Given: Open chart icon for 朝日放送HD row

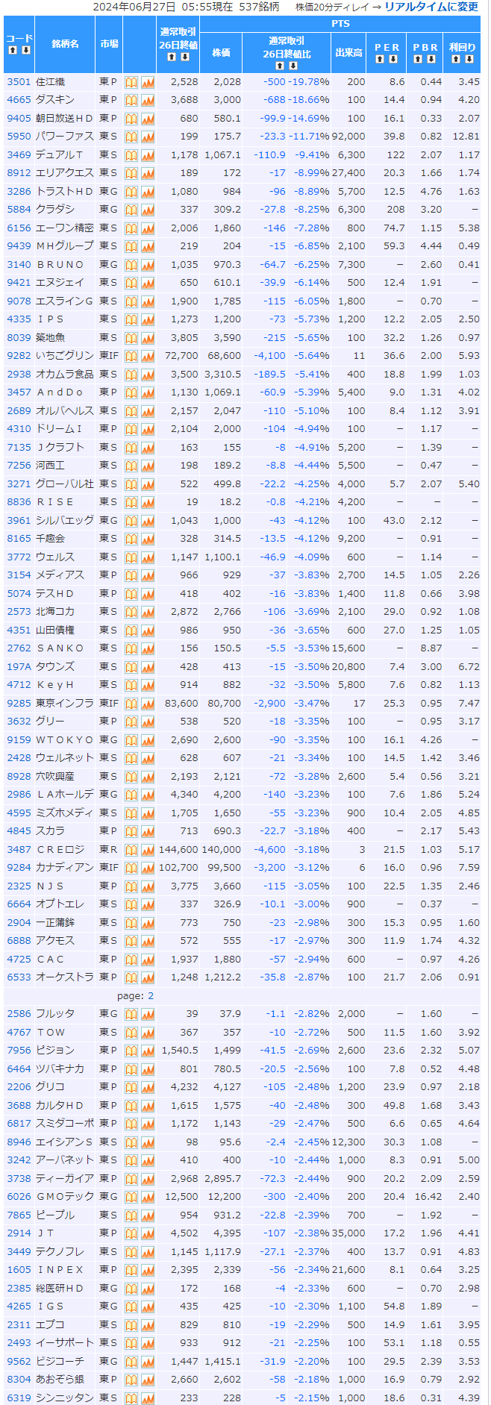Looking at the screenshot, I should click(148, 119).
